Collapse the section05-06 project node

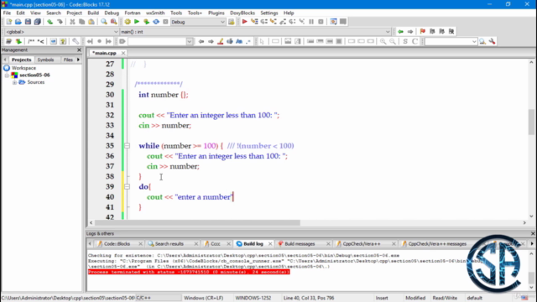coord(7,75)
